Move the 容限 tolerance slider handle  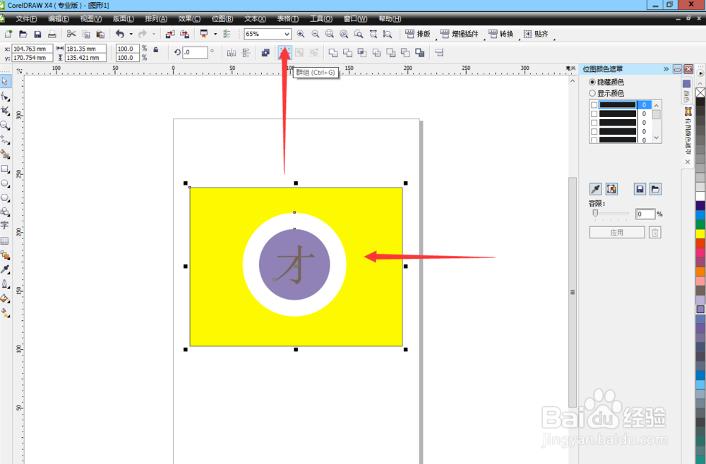[x=595, y=213]
